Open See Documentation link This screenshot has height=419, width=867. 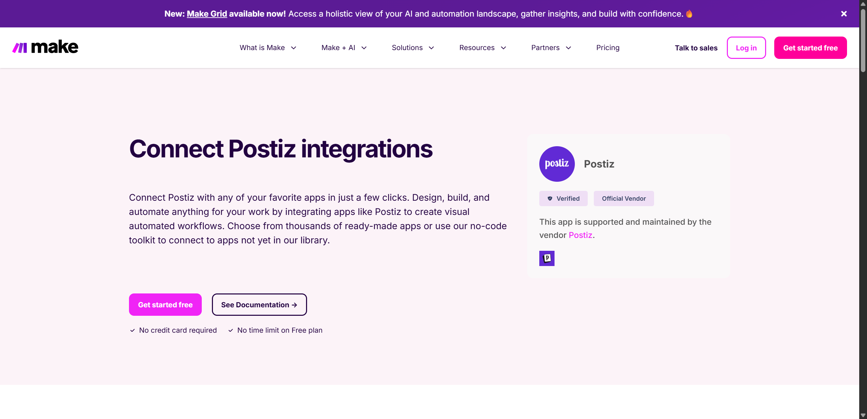click(259, 305)
